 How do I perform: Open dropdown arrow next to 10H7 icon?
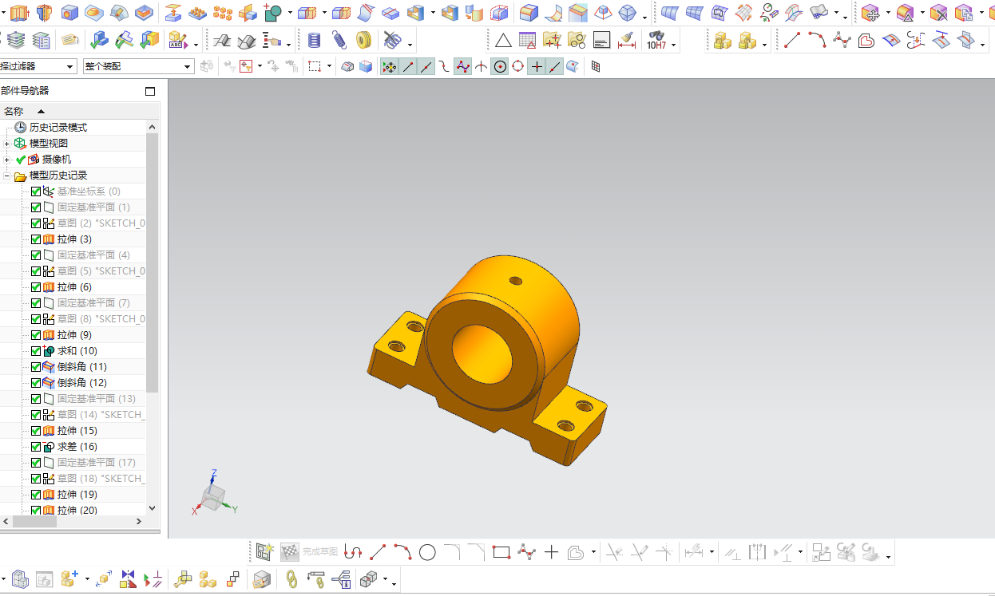pos(673,45)
